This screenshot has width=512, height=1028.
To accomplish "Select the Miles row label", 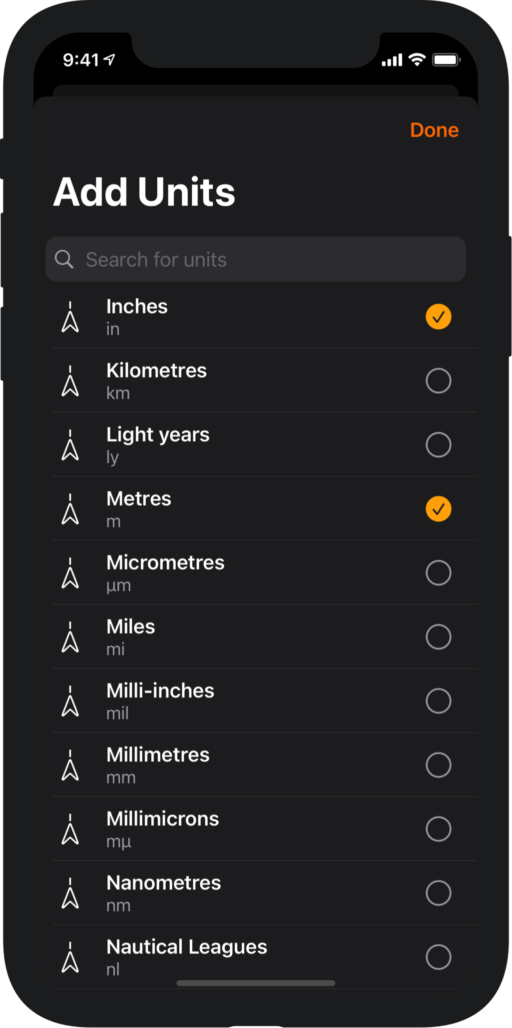I will (130, 627).
